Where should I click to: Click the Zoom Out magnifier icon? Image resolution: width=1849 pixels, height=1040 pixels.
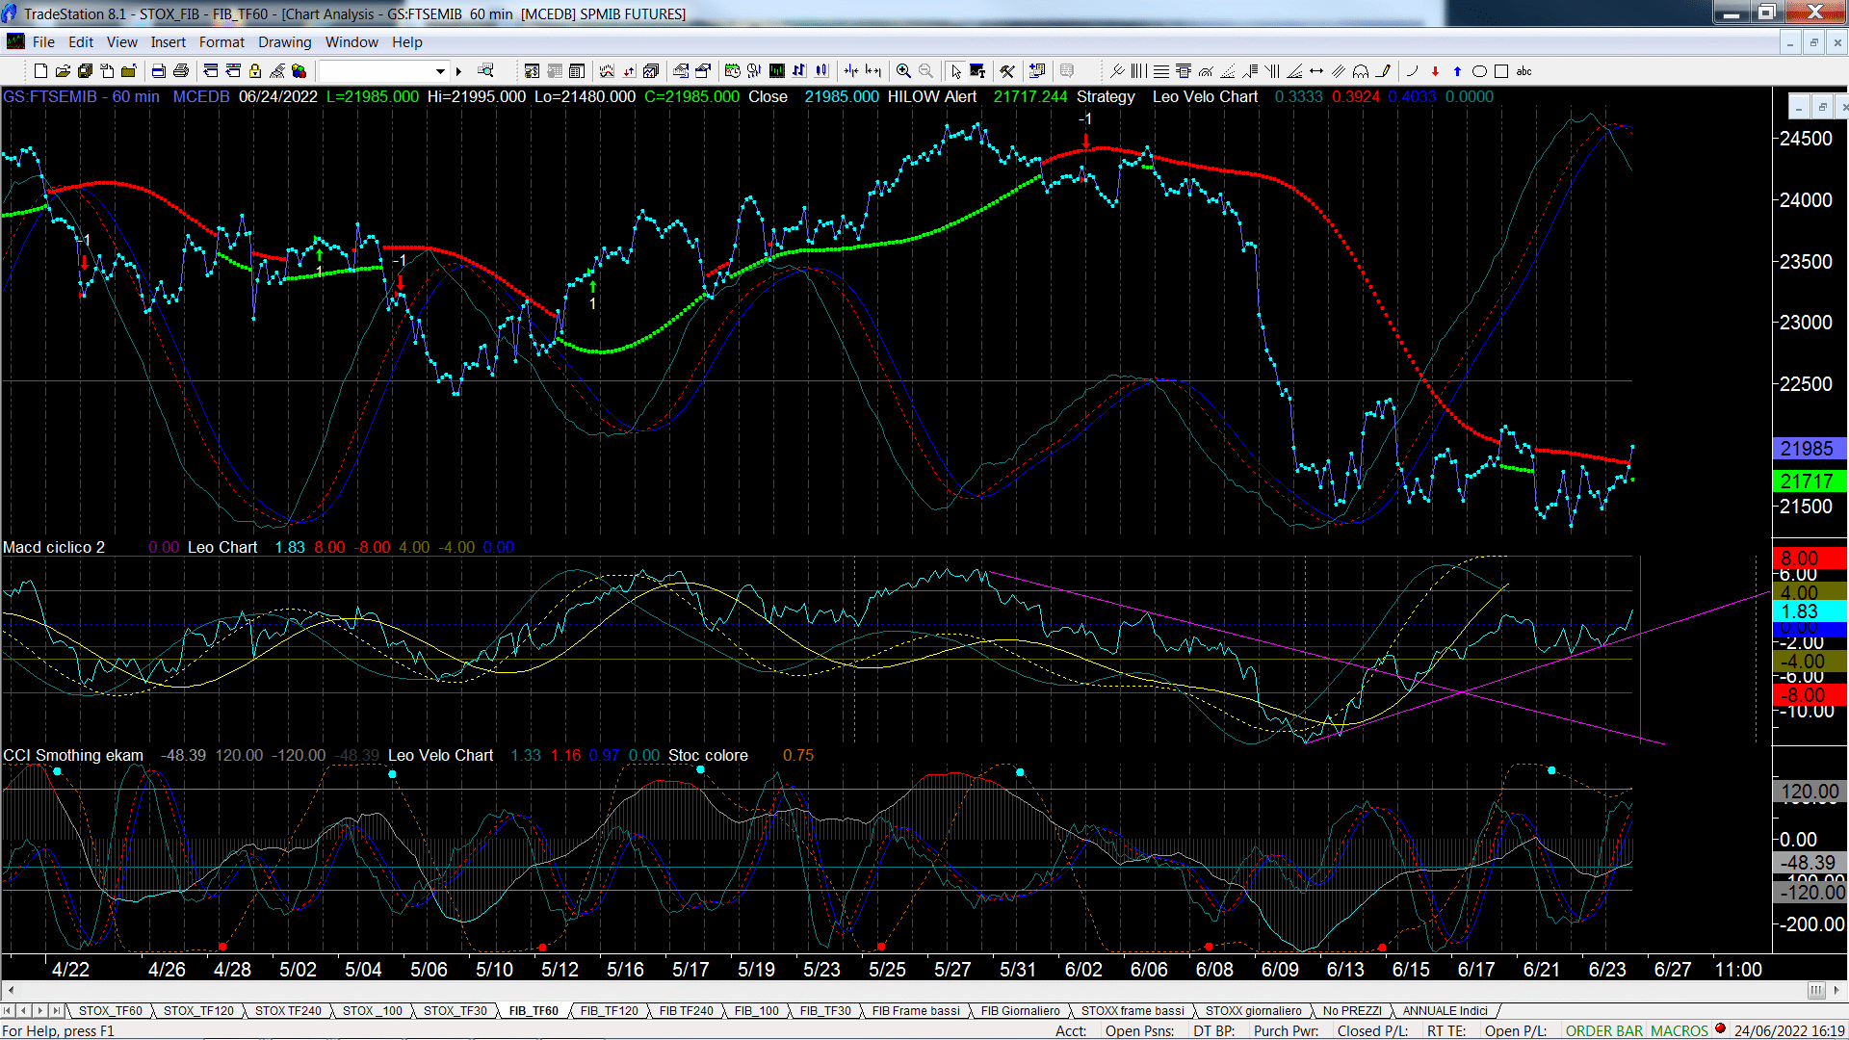click(x=925, y=71)
